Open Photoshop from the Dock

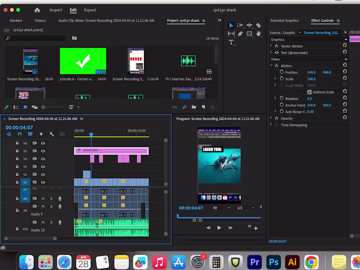point(273,261)
